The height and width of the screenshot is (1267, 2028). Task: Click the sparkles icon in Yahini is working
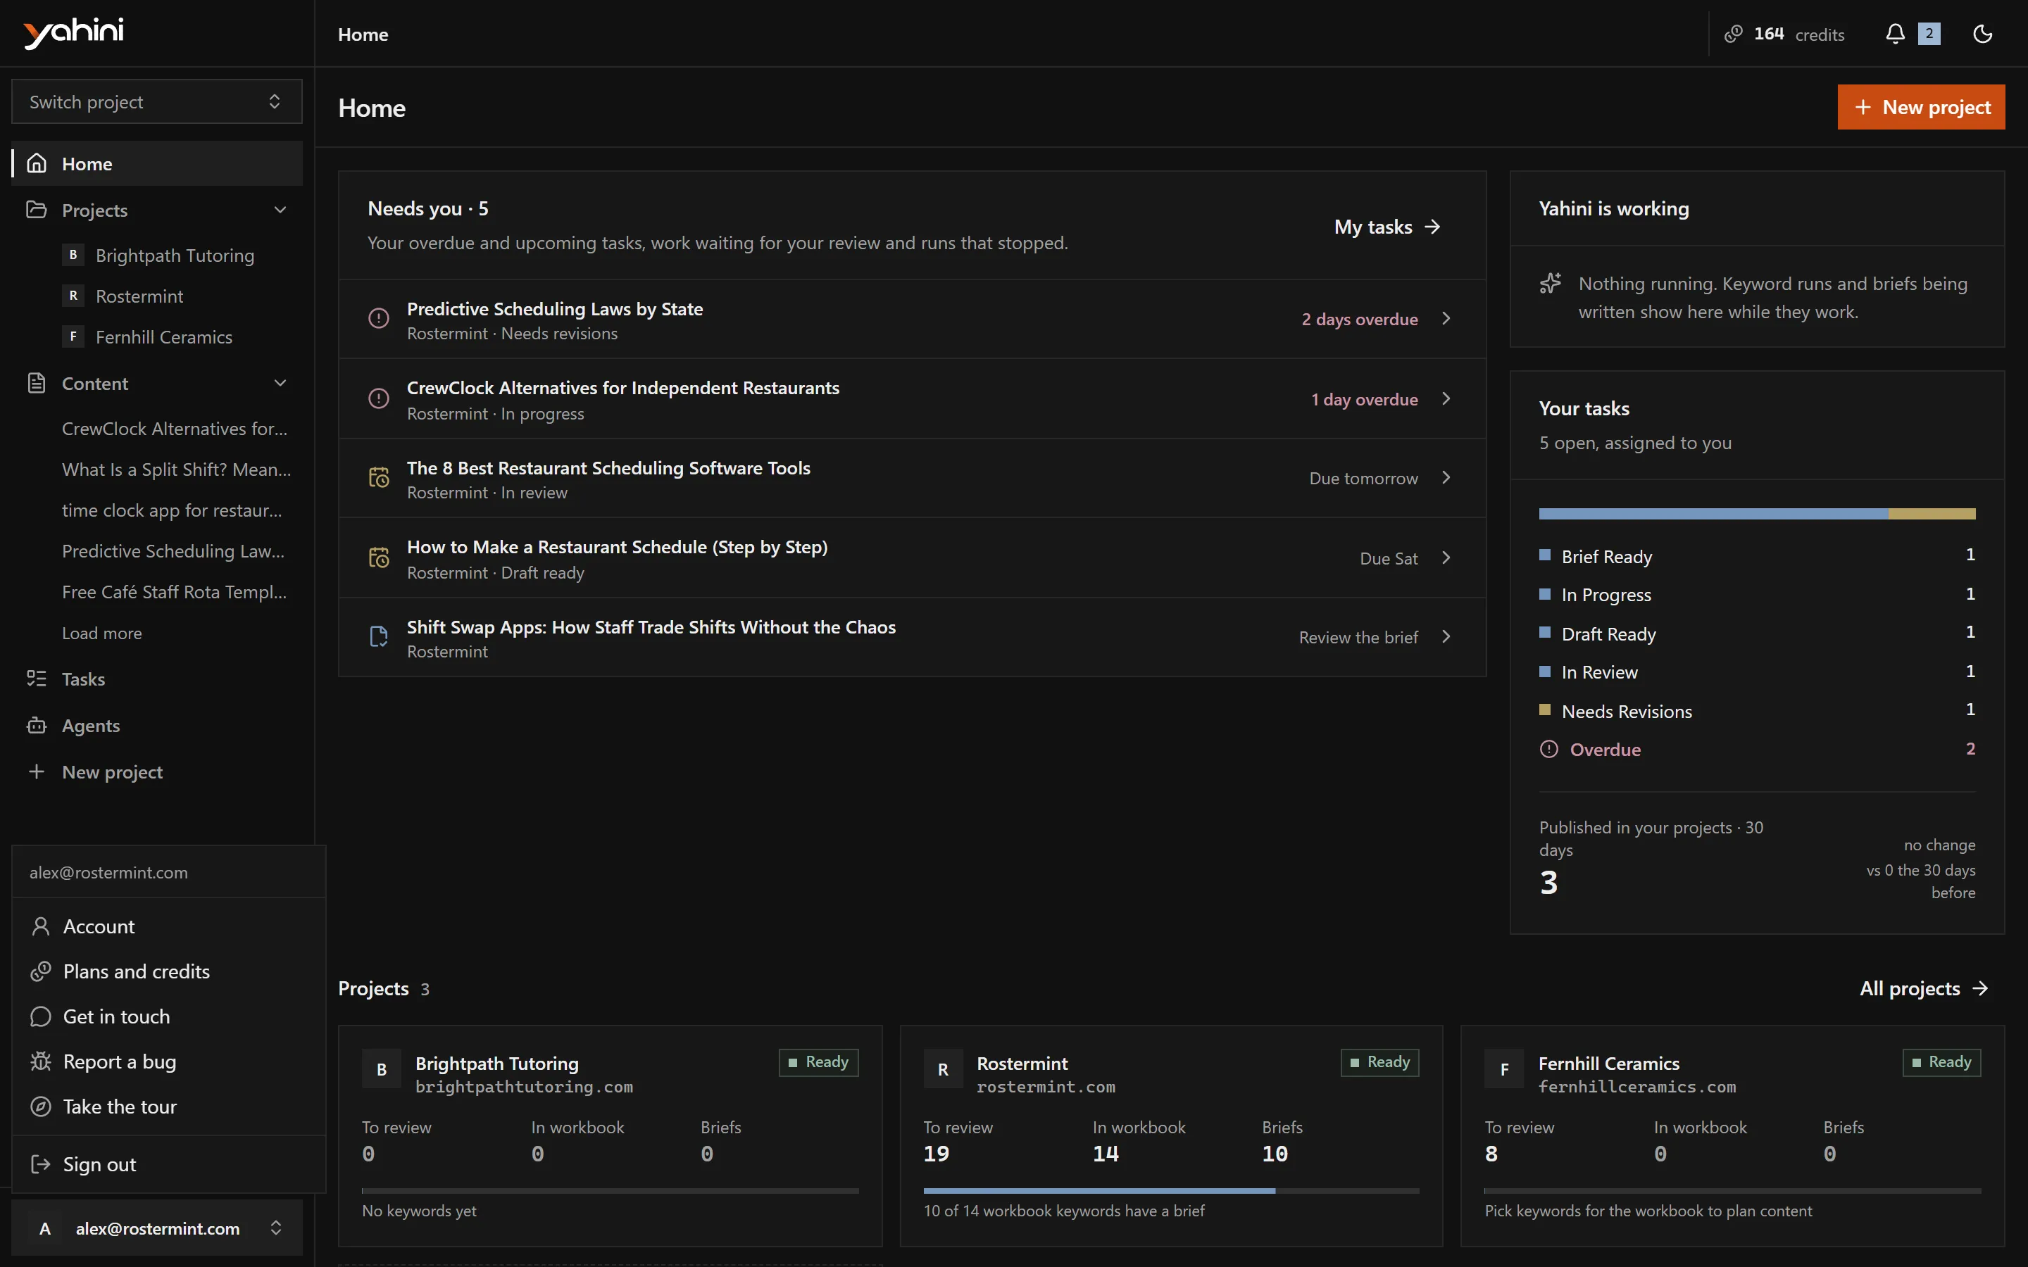tap(1551, 283)
